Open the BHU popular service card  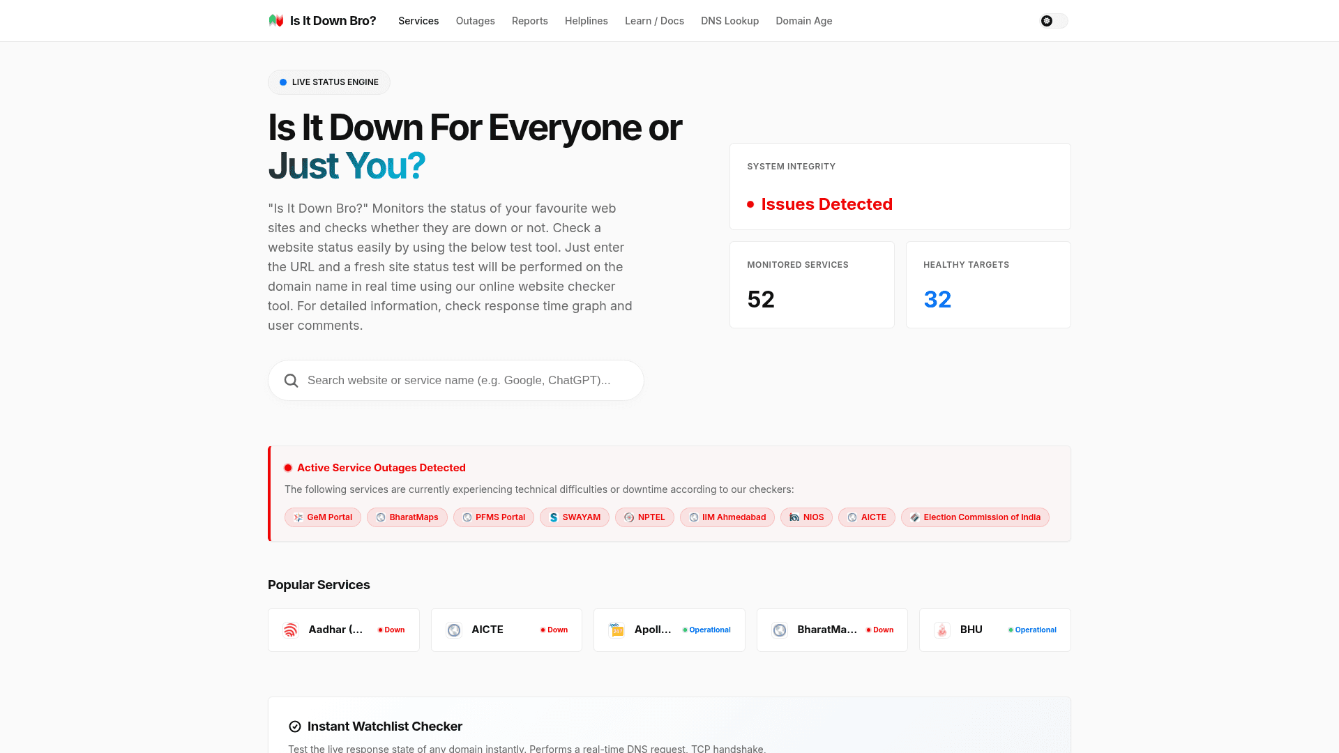(995, 630)
